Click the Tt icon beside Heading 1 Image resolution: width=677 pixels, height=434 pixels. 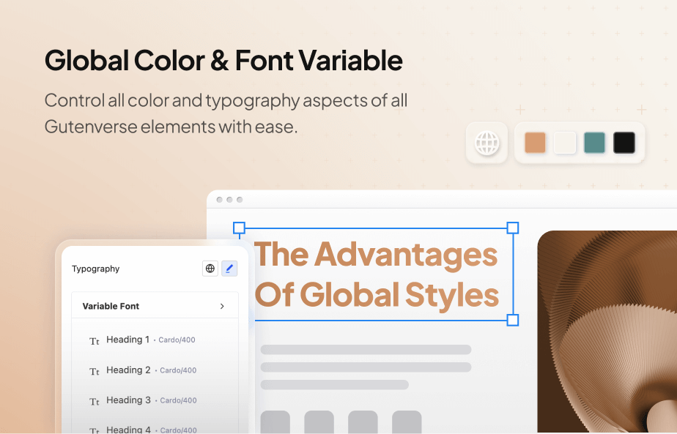[x=94, y=341]
